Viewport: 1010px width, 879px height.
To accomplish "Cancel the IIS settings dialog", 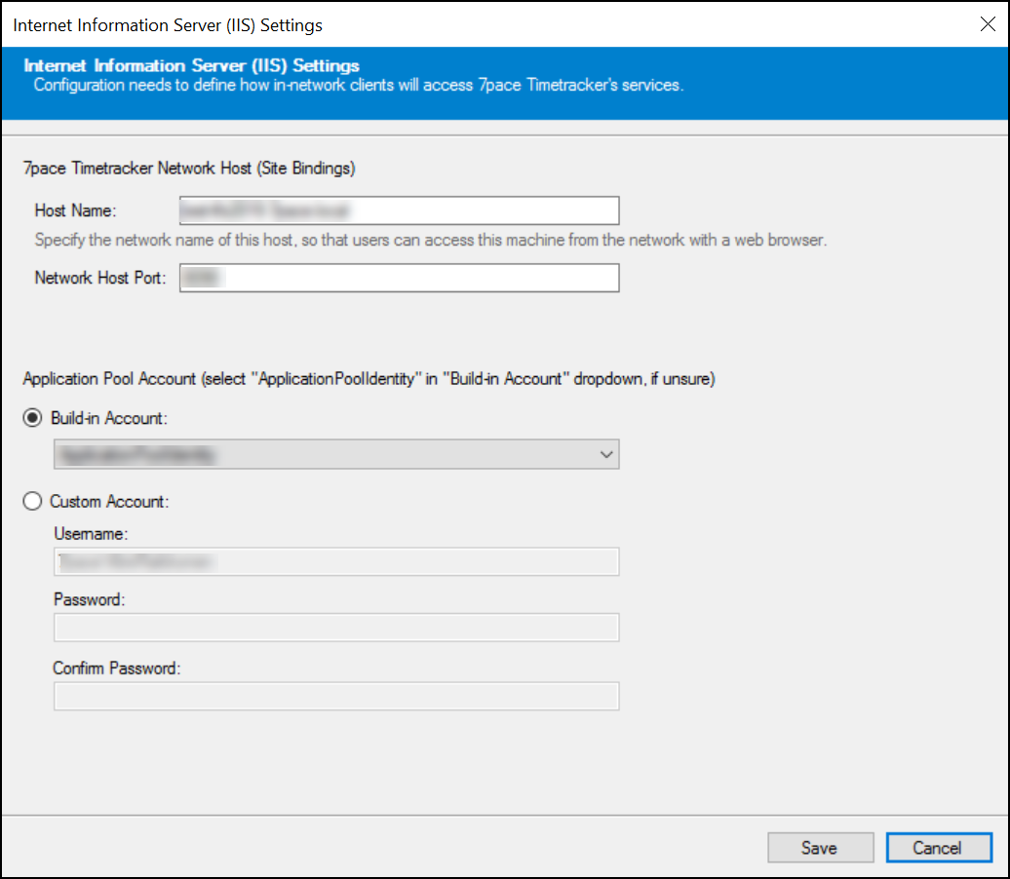I will pyautogui.click(x=939, y=848).
